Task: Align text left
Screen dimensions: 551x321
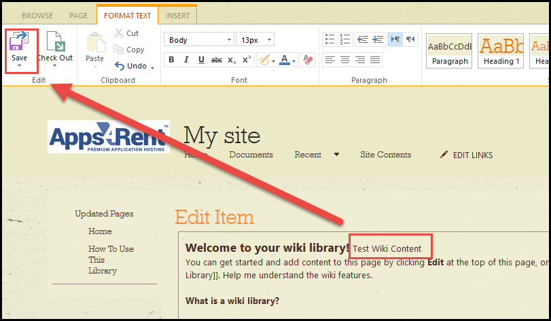Action: [330, 60]
